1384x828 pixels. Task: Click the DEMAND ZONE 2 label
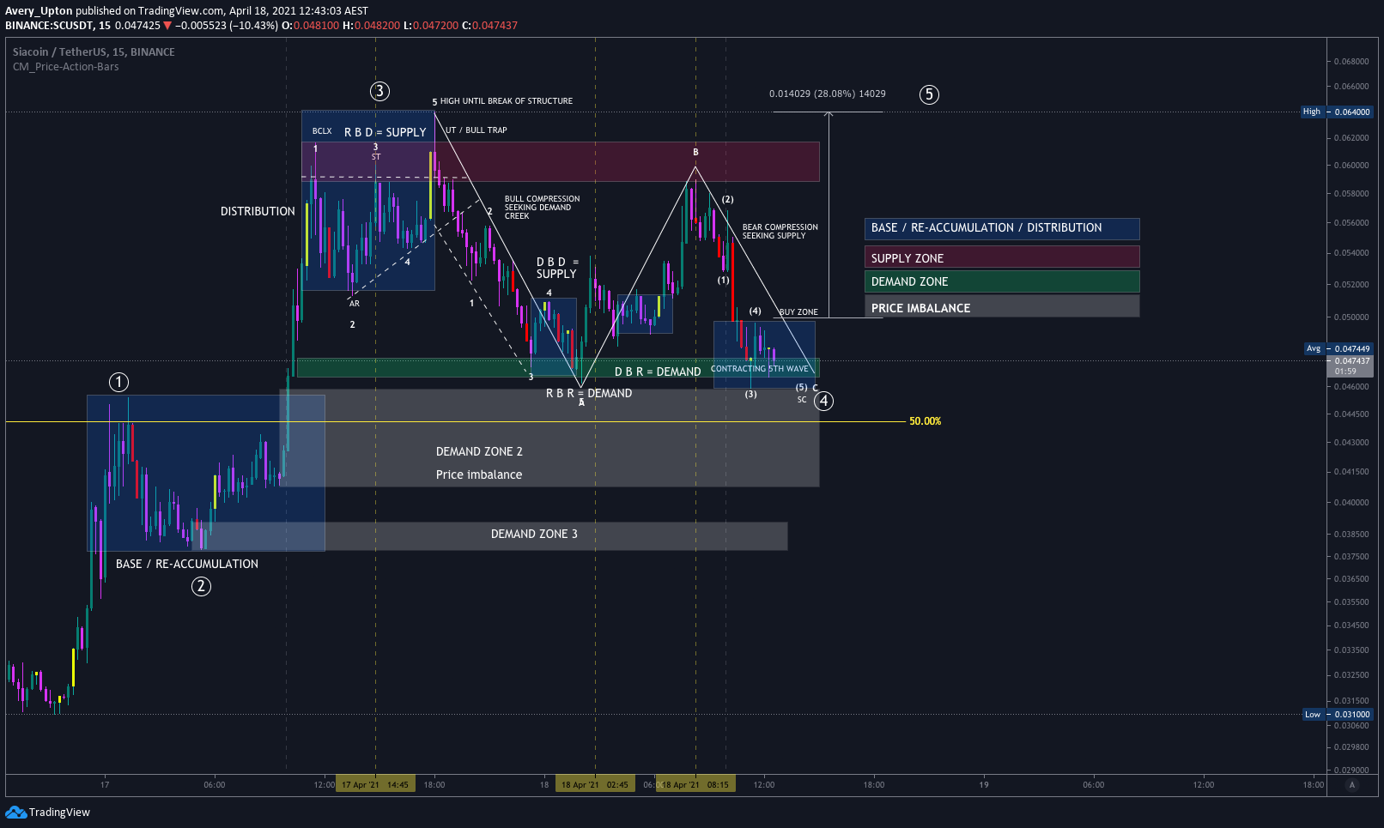click(479, 451)
